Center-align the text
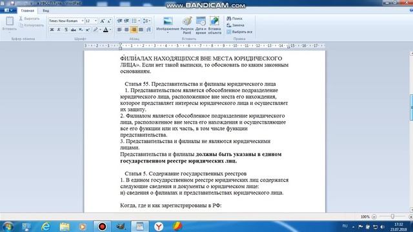 tap(126, 30)
